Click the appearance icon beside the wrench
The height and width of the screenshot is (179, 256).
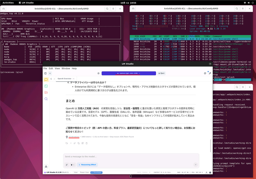(x=205, y=73)
